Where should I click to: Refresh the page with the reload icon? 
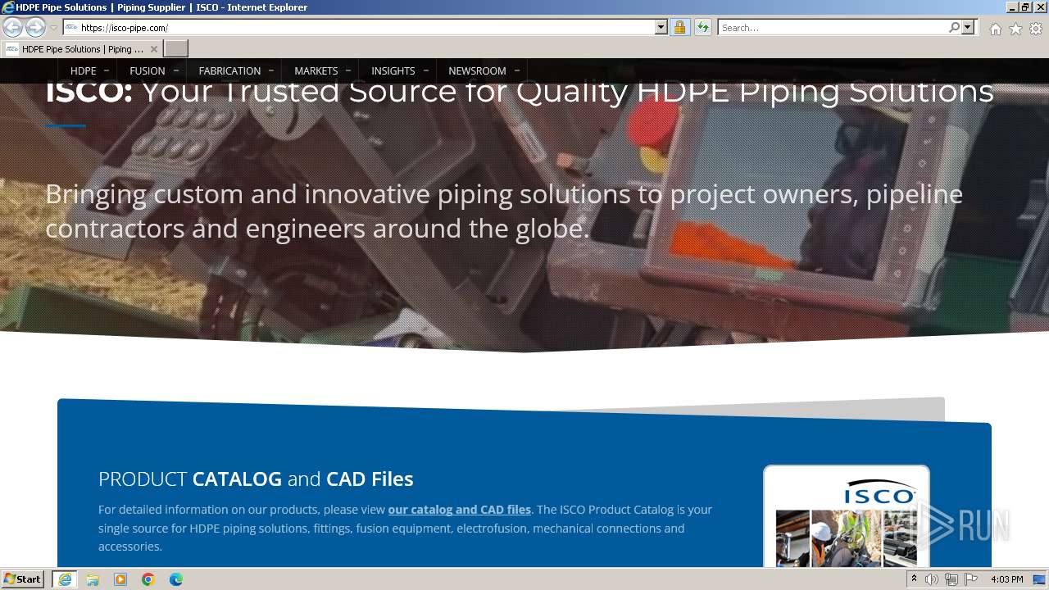pos(702,27)
